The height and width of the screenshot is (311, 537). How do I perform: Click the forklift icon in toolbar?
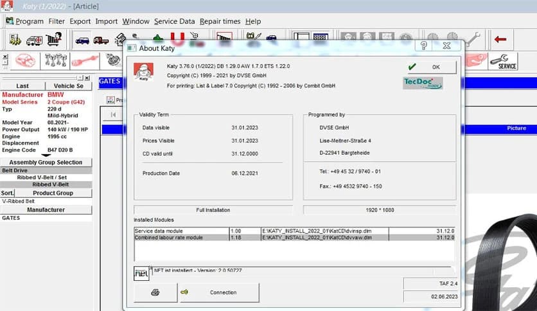(15, 40)
